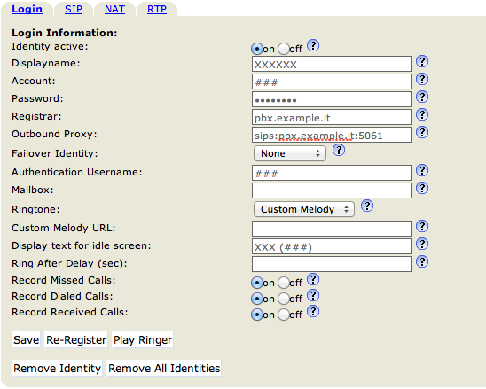This screenshot has height=389, width=486.
Task: Focus the Custom Melody URL field
Action: [x=332, y=229]
